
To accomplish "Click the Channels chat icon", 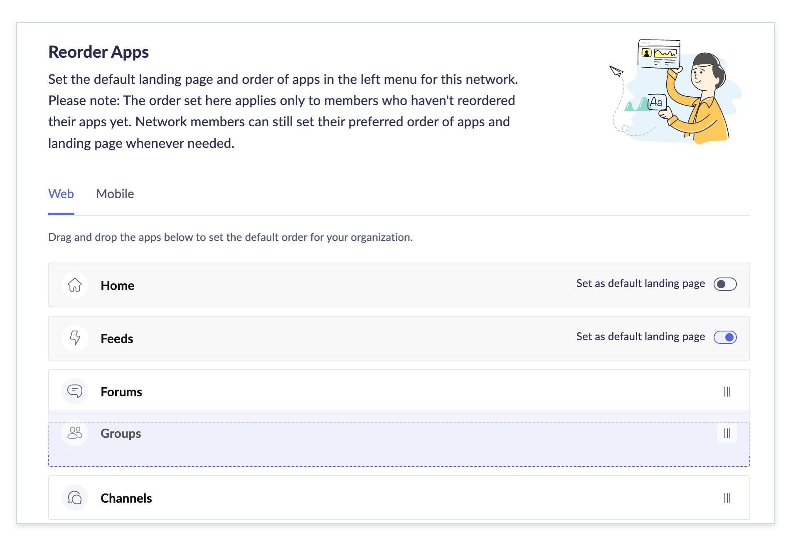I will point(75,498).
